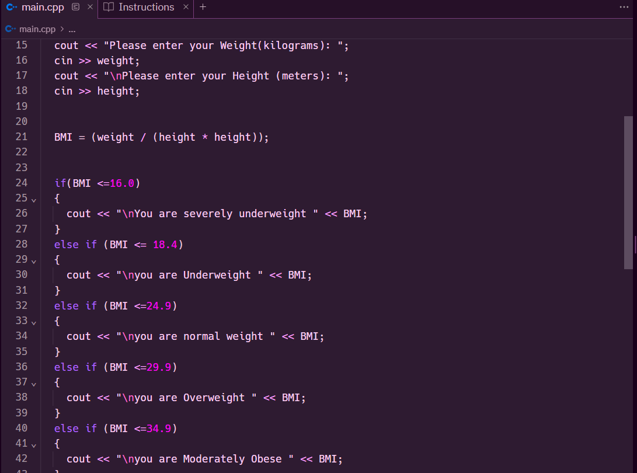Image resolution: width=637 pixels, height=473 pixels.
Task: Click the BMI formula on line 21
Action: click(161, 137)
